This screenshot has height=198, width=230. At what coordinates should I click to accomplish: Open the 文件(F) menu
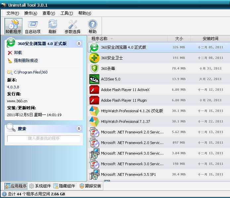pyautogui.click(x=13, y=13)
